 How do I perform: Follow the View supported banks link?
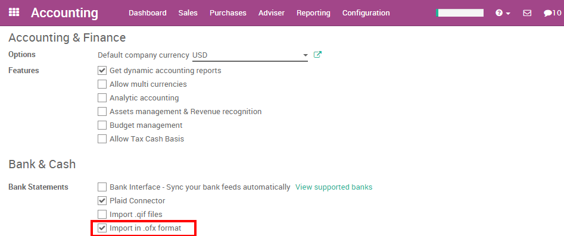click(334, 187)
